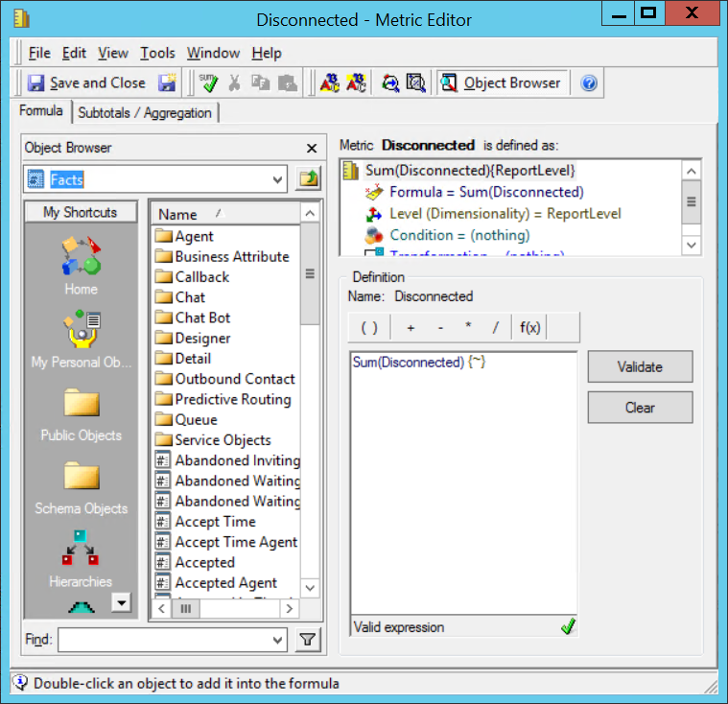Click the blue Help question mark icon

pos(589,83)
